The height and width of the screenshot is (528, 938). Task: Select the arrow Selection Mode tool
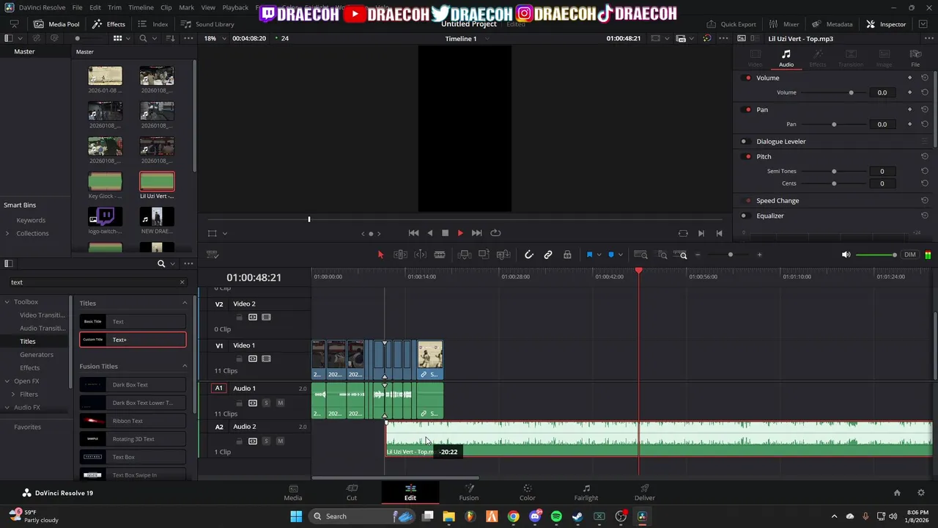(x=380, y=254)
